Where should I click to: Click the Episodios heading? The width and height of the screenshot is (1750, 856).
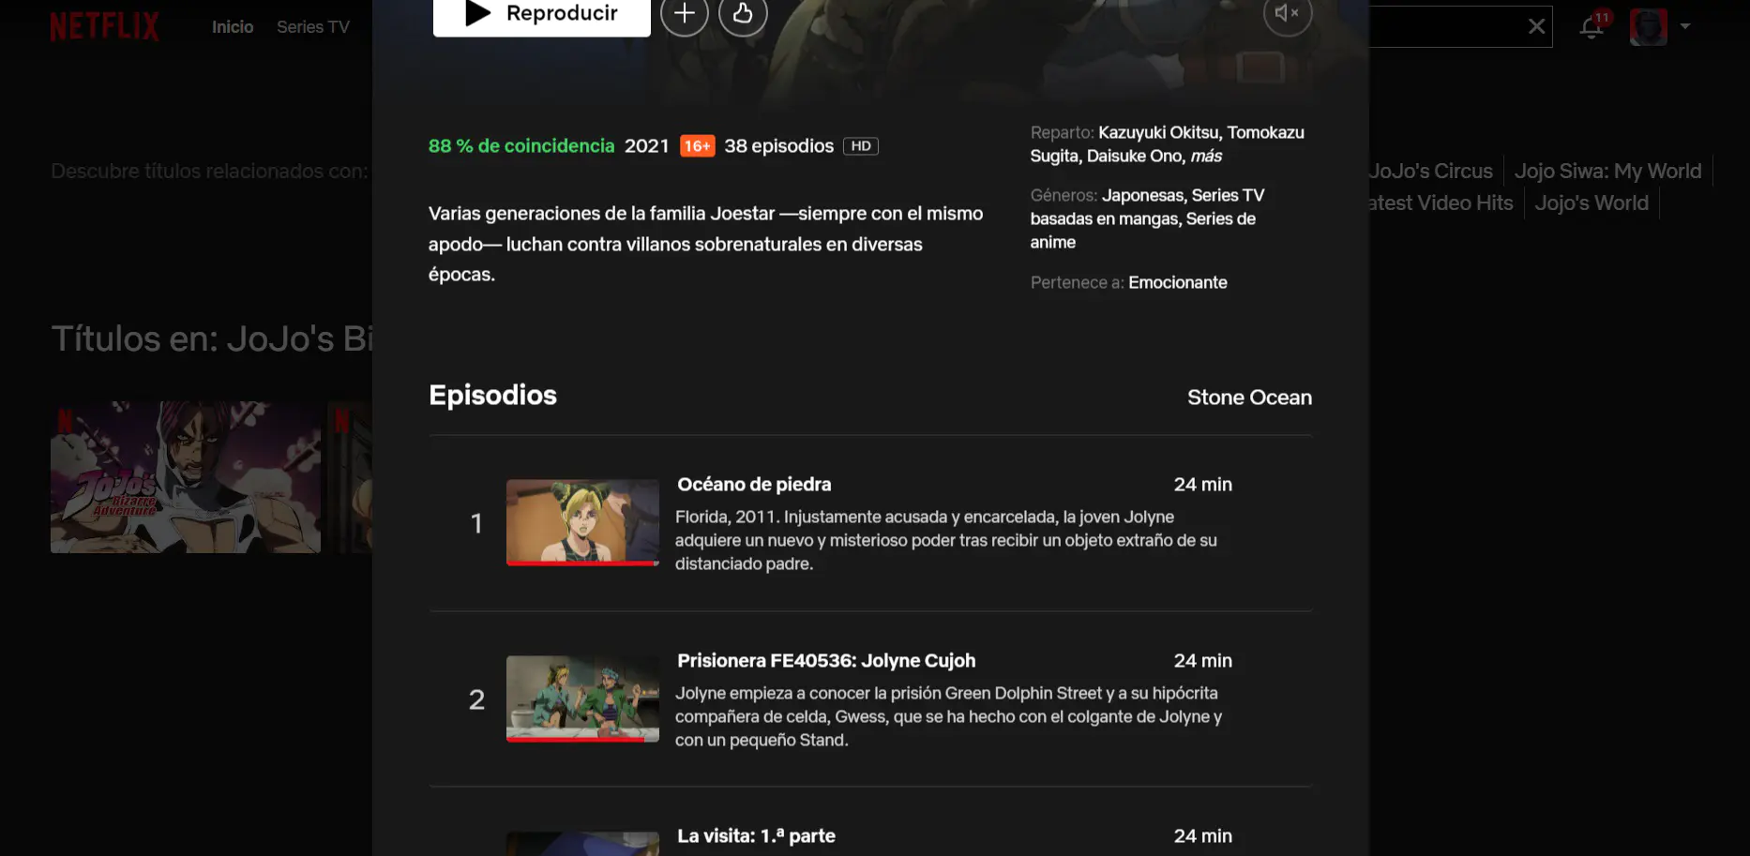492,396
